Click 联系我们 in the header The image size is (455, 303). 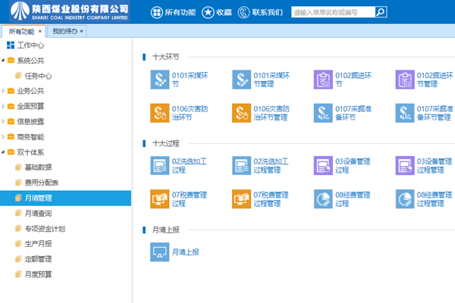click(260, 12)
